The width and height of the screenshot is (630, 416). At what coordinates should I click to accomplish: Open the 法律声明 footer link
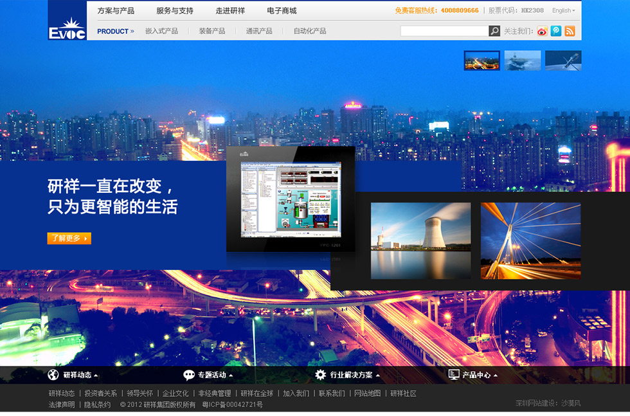coord(62,404)
